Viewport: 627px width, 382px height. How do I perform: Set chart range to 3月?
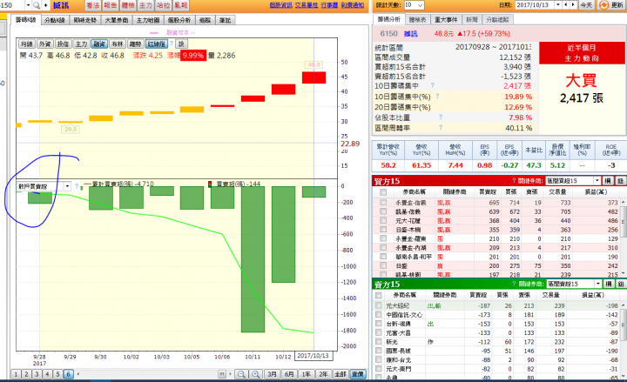tap(272, 374)
